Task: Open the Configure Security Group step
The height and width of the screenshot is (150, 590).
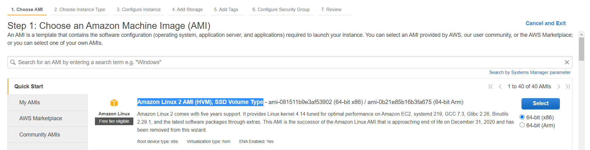Action: click(x=281, y=10)
